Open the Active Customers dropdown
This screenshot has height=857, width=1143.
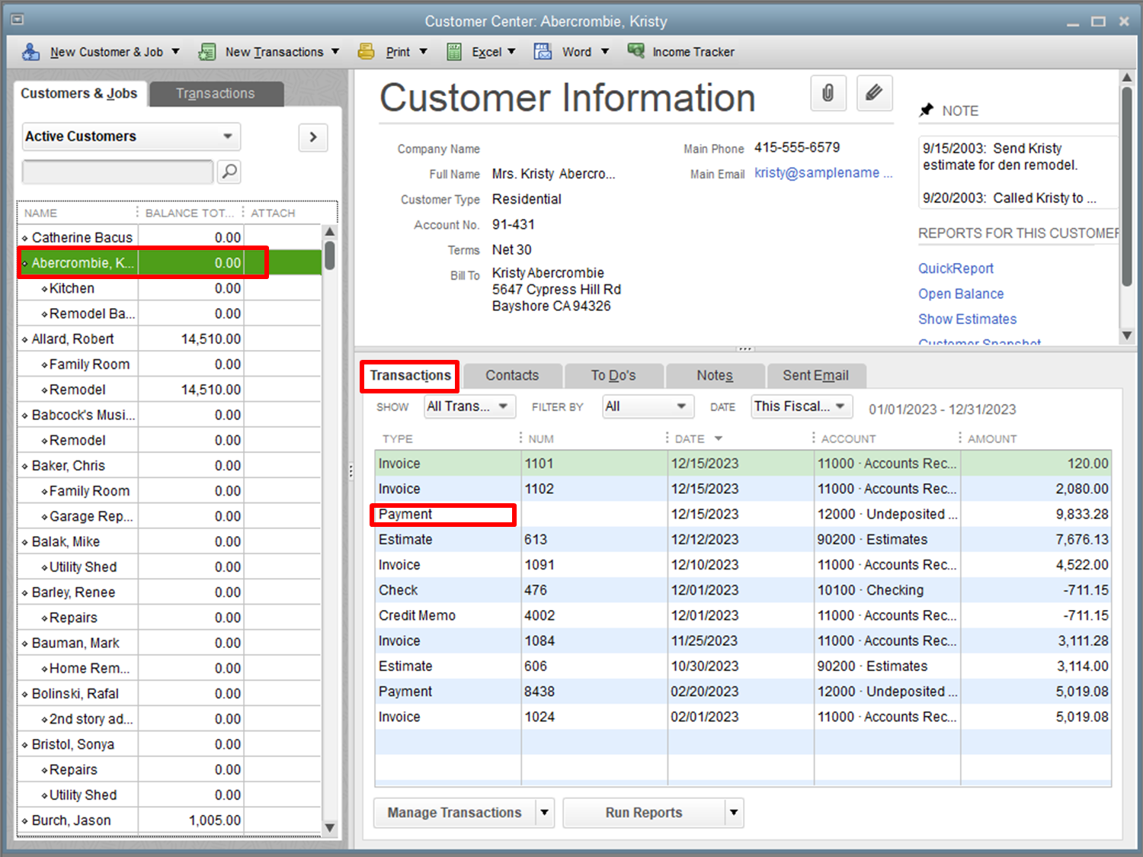pyautogui.click(x=226, y=136)
